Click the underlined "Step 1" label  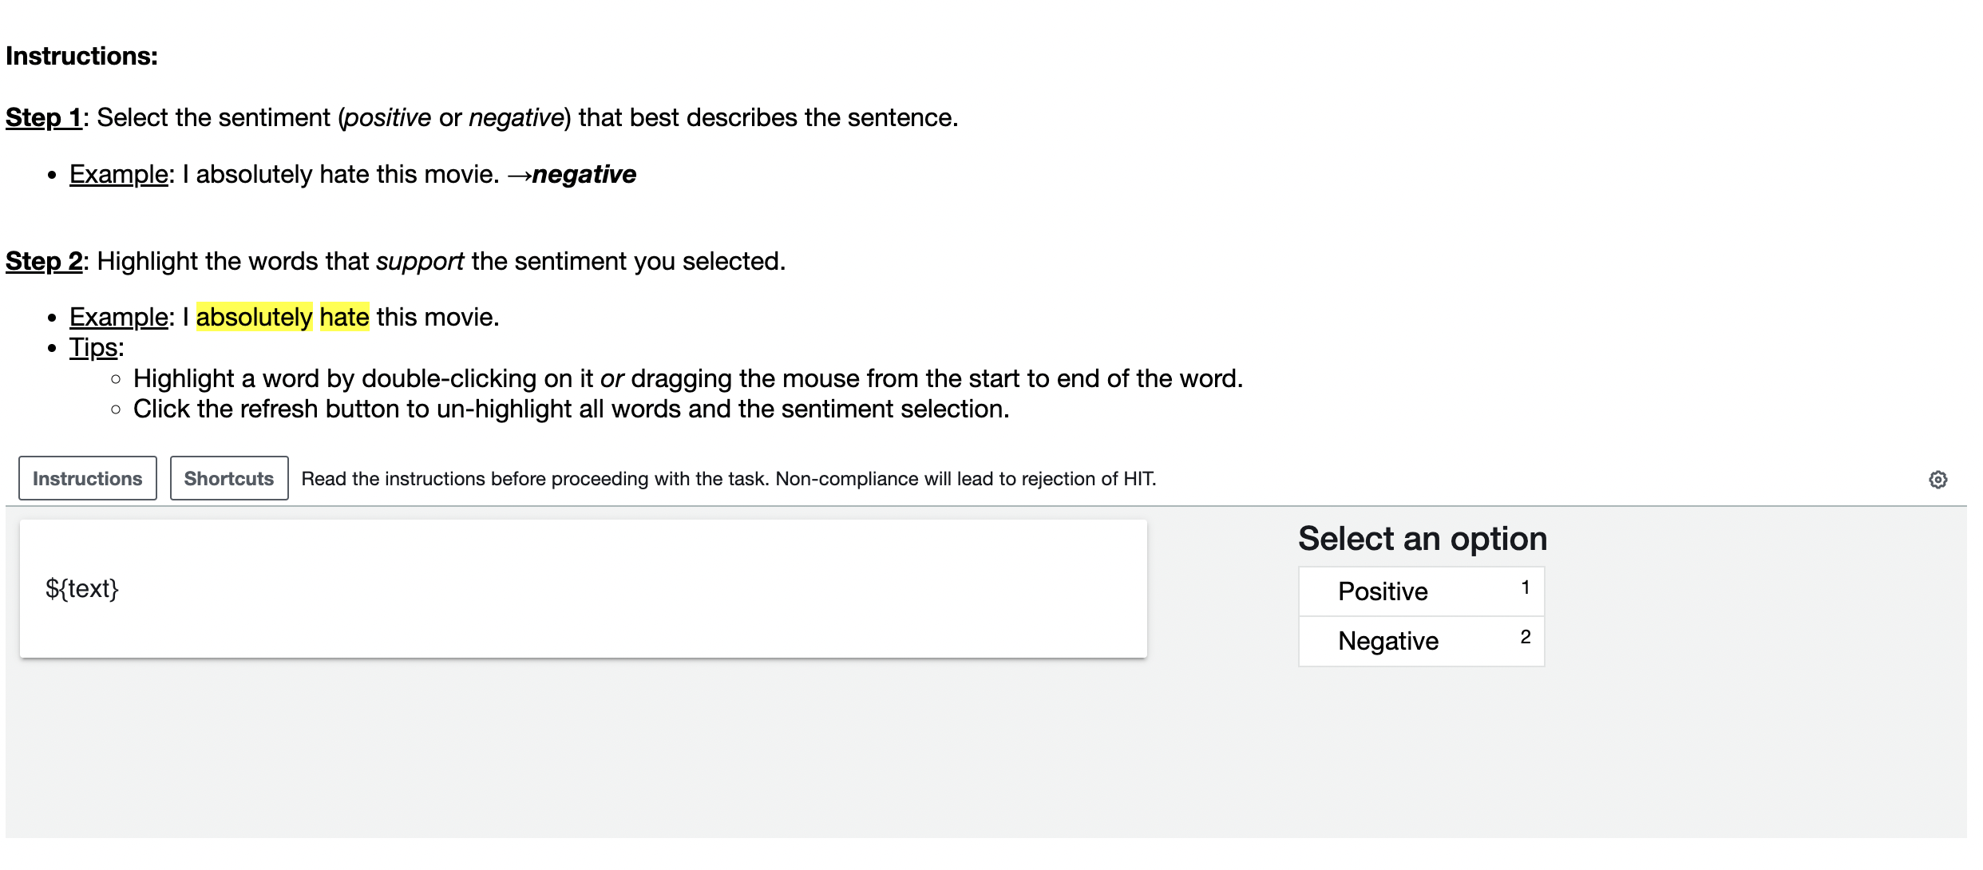point(43,118)
